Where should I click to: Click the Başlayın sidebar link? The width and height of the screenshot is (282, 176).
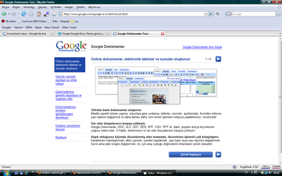coord(61,137)
